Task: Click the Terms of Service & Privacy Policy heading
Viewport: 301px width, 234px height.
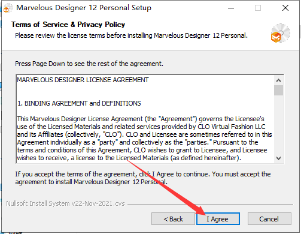Action: click(68, 25)
